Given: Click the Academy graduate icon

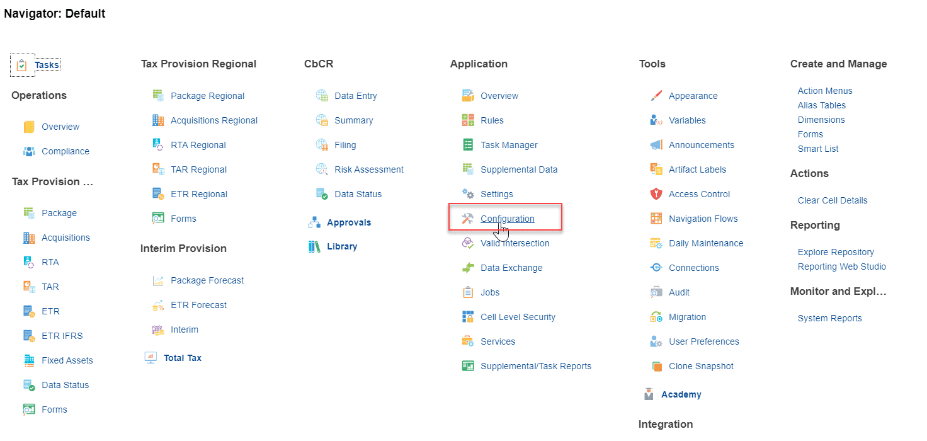Looking at the screenshot, I should [x=649, y=394].
